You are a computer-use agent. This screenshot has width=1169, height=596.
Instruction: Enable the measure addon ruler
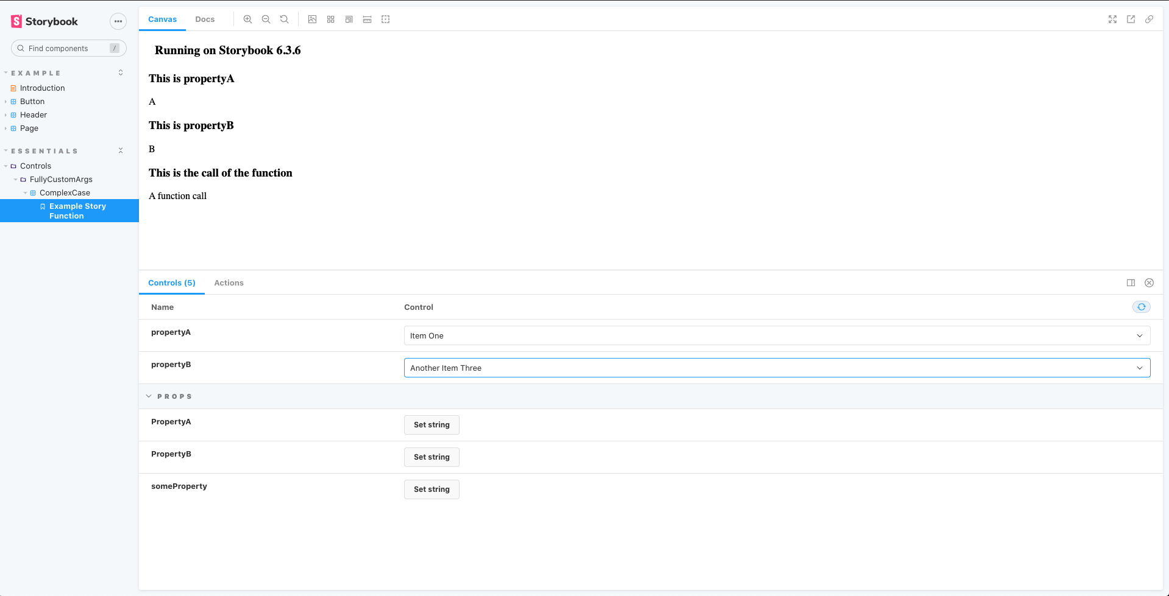367,19
